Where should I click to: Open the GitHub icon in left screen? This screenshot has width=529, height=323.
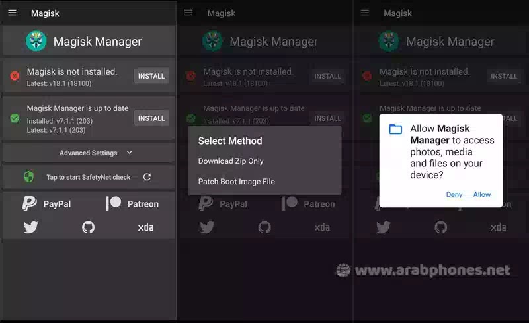coord(89,227)
